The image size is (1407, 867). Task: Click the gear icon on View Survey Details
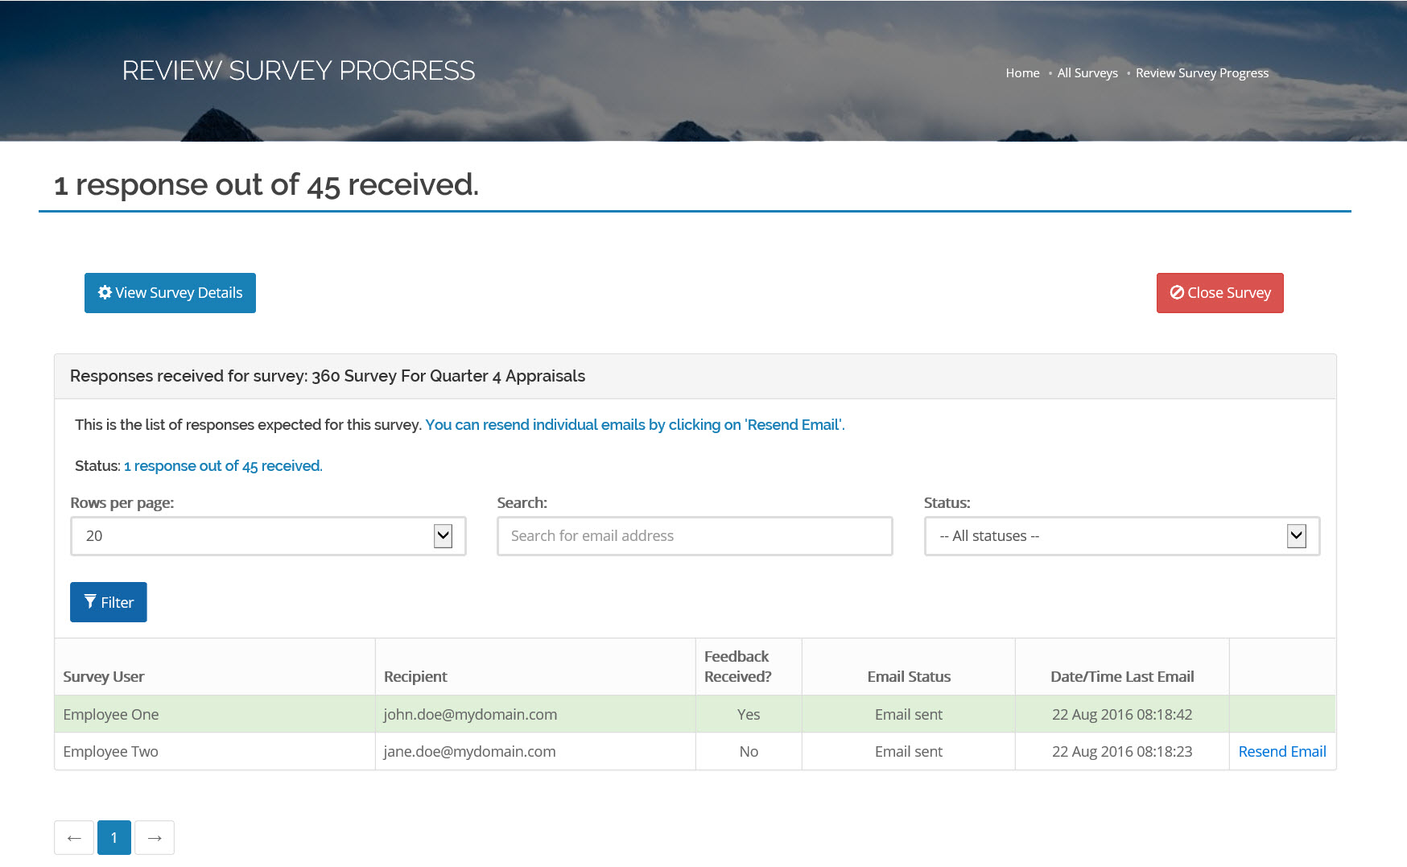pyautogui.click(x=105, y=292)
